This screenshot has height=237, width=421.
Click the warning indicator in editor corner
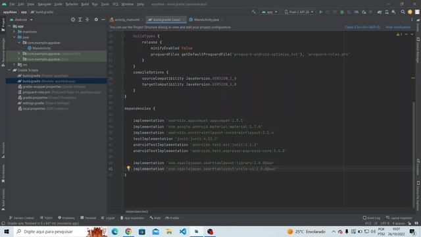[x=399, y=34]
